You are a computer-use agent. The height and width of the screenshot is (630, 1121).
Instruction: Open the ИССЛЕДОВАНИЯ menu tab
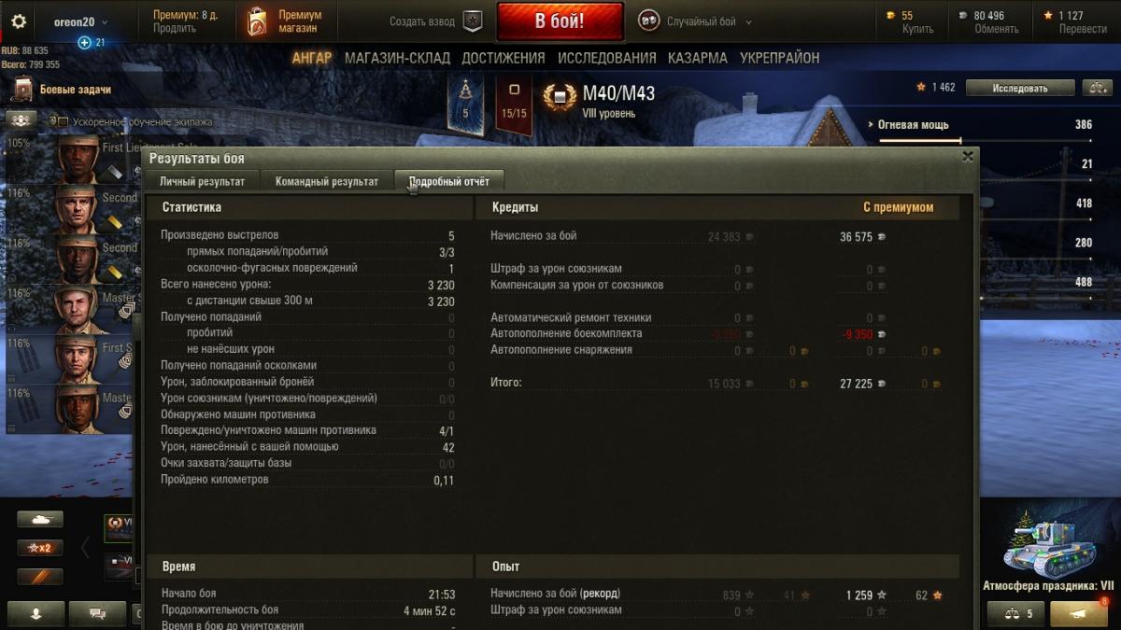[x=607, y=58]
